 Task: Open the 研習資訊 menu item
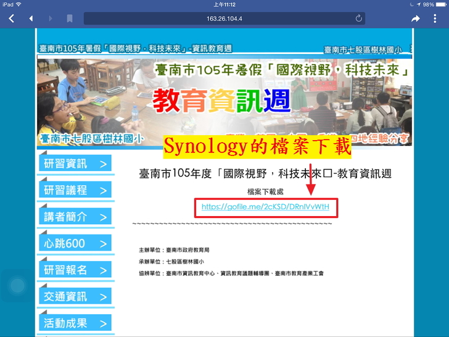pos(75,164)
